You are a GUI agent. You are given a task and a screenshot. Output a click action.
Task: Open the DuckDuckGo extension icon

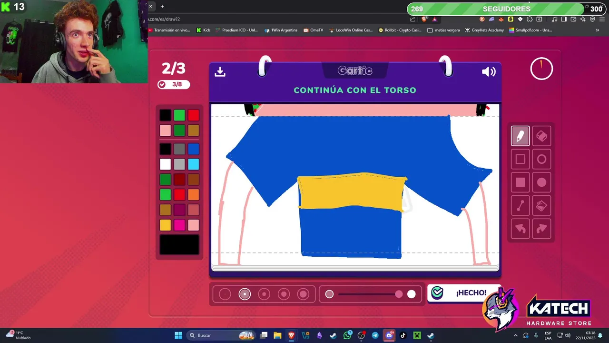tap(482, 19)
